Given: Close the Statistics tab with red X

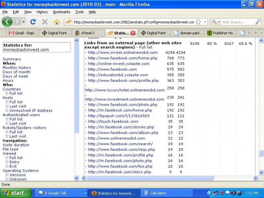Looking at the screenshot, I should click(133, 33).
